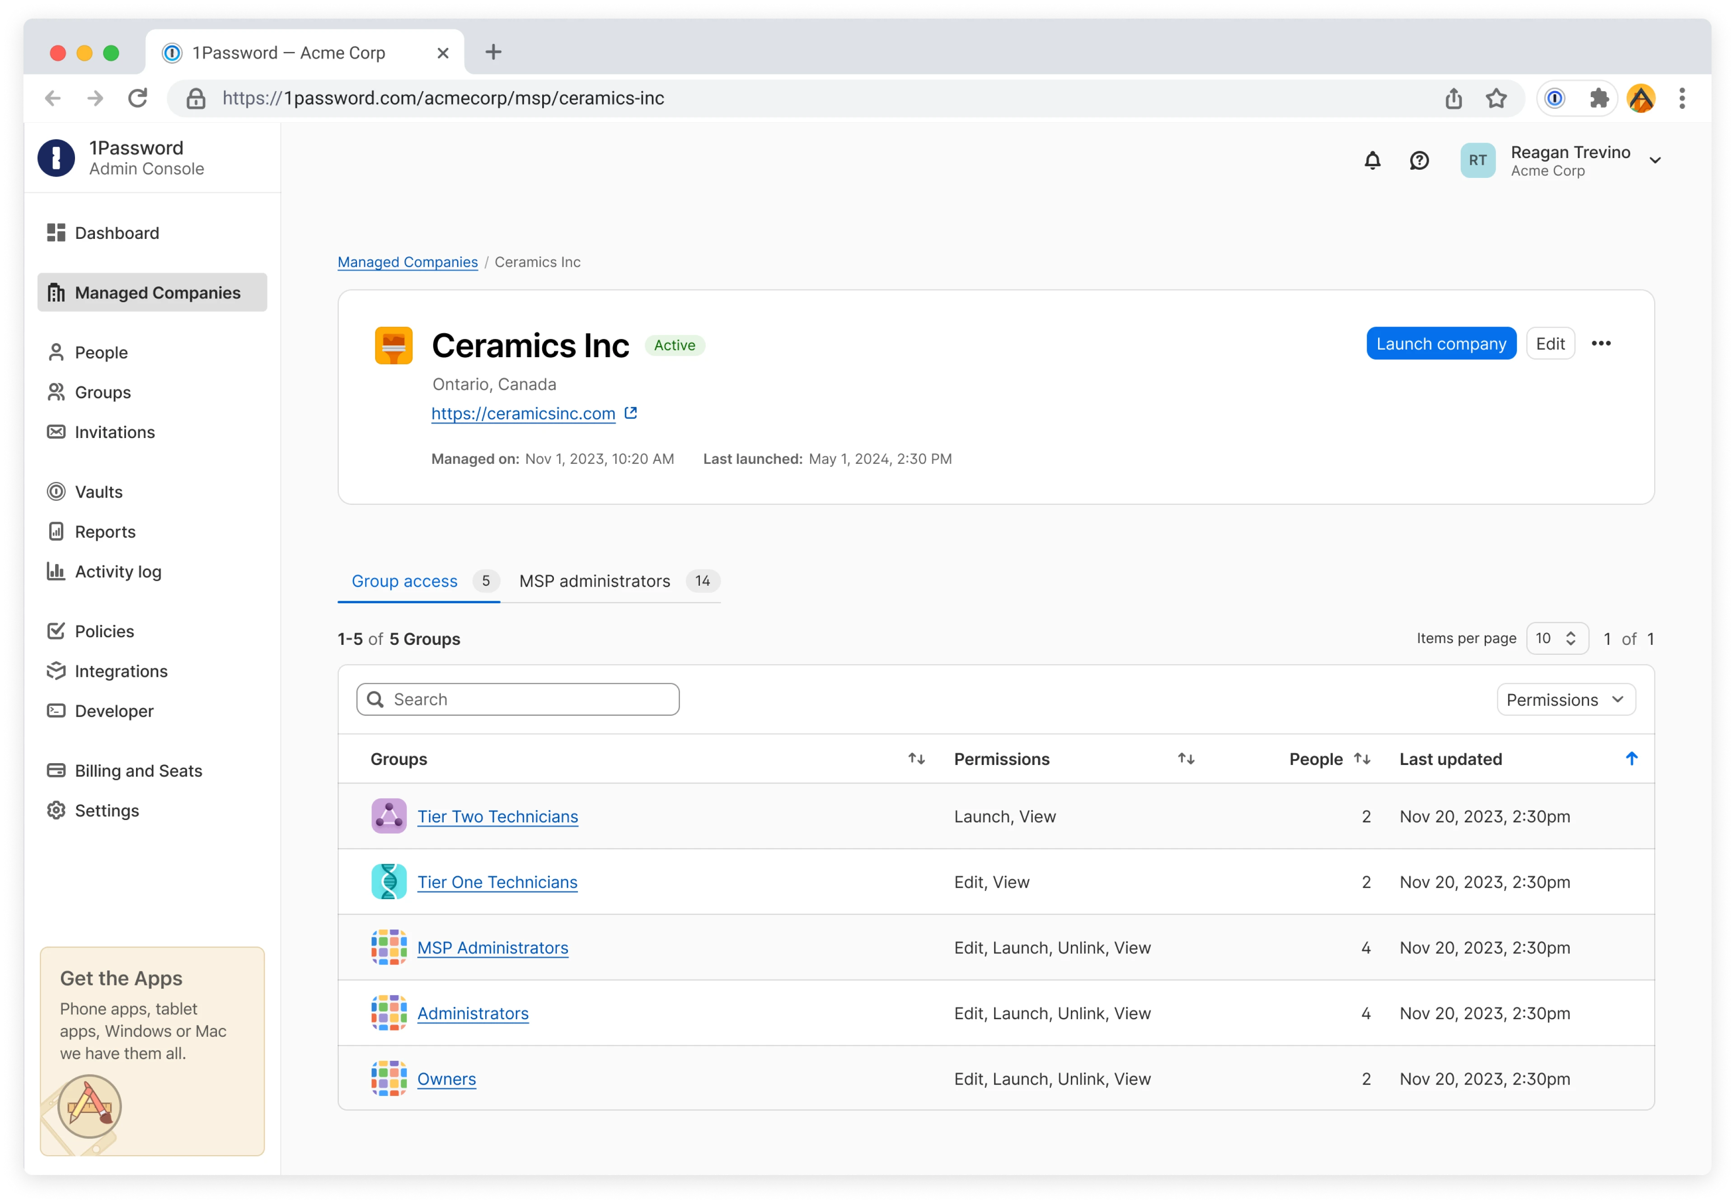This screenshot has height=1203, width=1735.
Task: Open the ceramicsinc.com website link
Action: click(x=523, y=413)
